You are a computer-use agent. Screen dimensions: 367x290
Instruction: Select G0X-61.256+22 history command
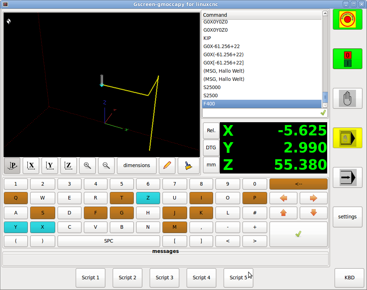262,46
